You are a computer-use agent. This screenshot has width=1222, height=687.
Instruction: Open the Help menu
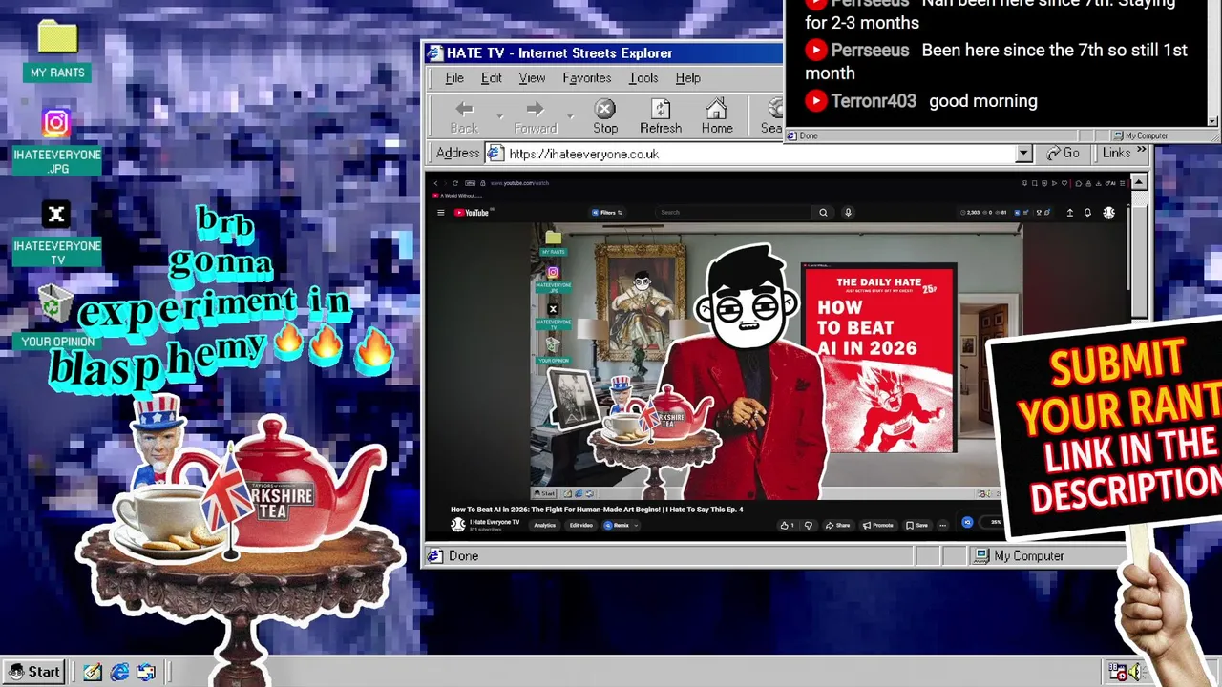(687, 78)
